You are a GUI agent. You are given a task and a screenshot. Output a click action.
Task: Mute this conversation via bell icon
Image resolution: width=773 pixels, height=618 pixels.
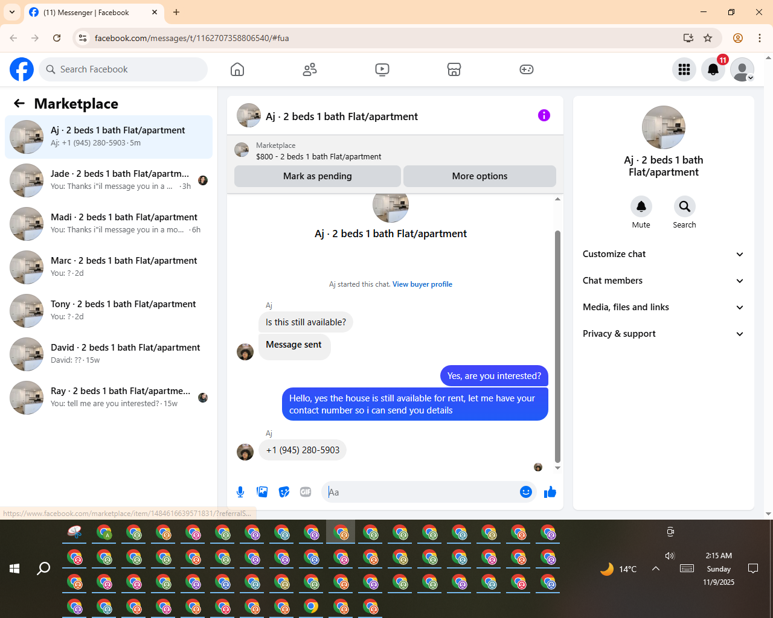[641, 206]
